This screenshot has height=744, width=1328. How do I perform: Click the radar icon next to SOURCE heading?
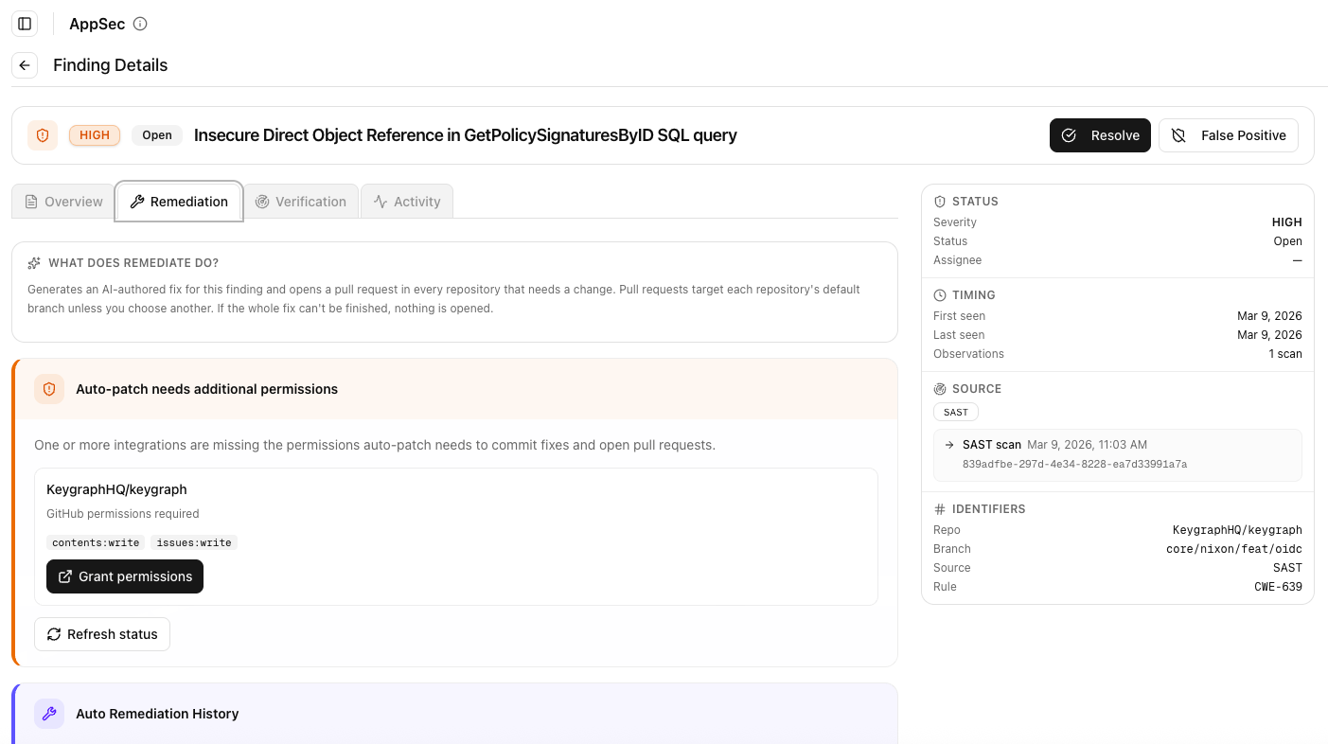coord(940,389)
